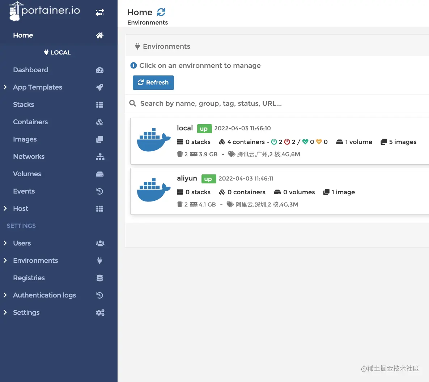Click the Settings gears icon
Viewport: 429px width, 382px height.
(100, 313)
